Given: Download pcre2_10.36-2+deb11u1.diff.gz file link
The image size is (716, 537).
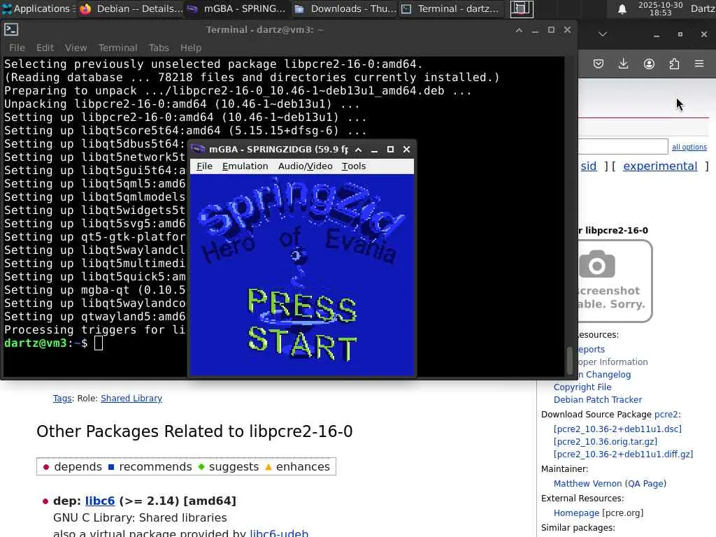Looking at the screenshot, I should [623, 454].
